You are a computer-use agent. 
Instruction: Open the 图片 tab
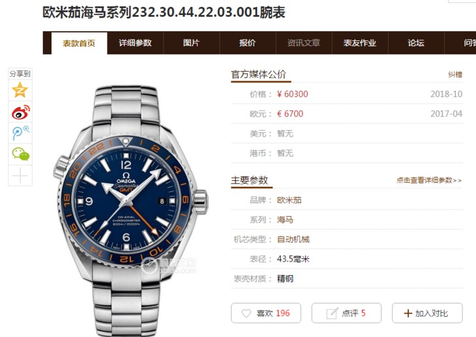tap(191, 43)
